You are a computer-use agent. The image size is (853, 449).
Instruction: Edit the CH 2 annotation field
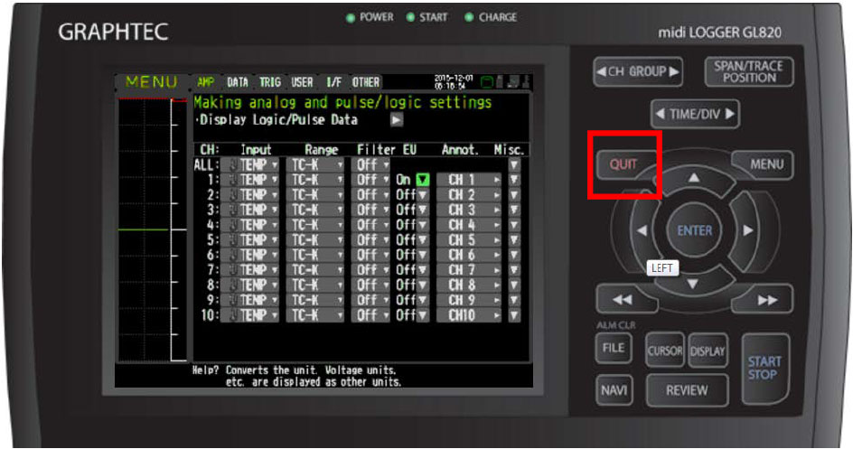pyautogui.click(x=469, y=194)
